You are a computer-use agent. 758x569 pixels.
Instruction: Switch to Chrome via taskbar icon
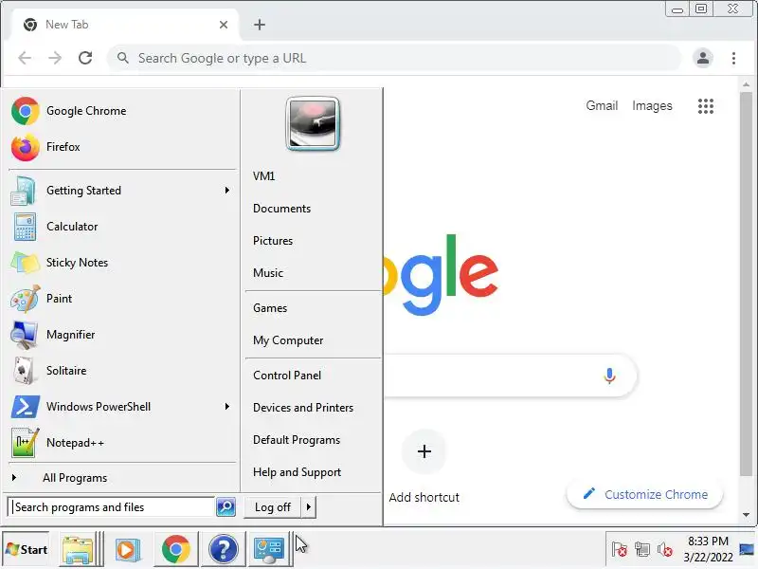(x=176, y=550)
